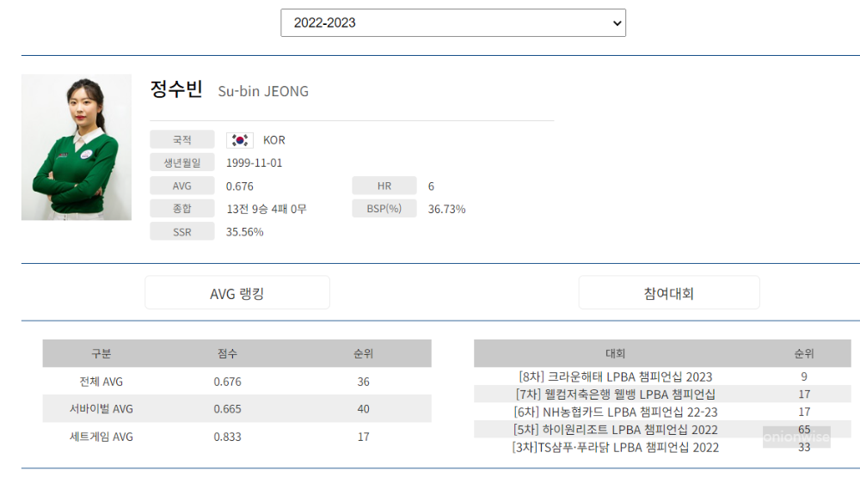Click the 서바이벌 AVG row label

[101, 409]
